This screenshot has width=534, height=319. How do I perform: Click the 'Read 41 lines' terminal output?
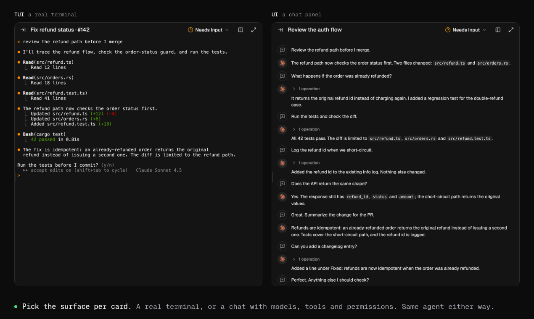48,98
